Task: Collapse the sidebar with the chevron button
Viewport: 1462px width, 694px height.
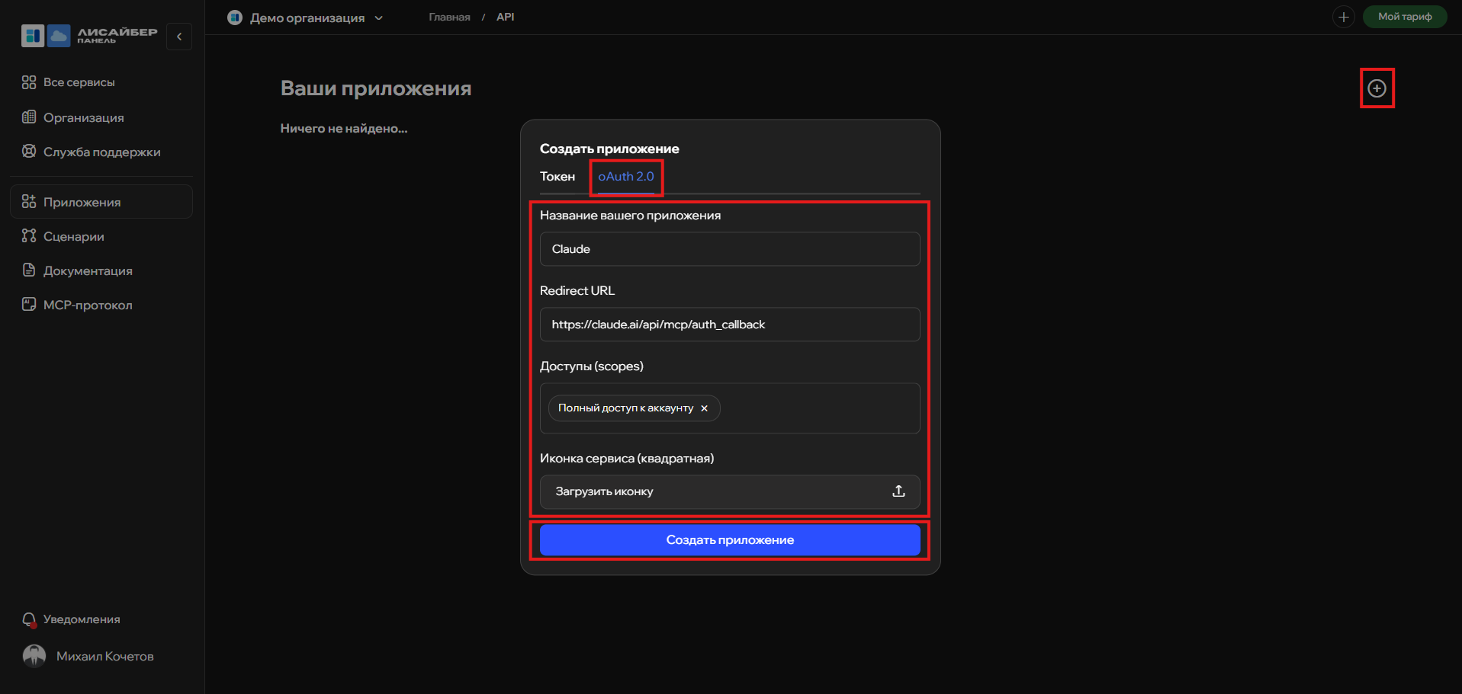Action: [x=179, y=37]
